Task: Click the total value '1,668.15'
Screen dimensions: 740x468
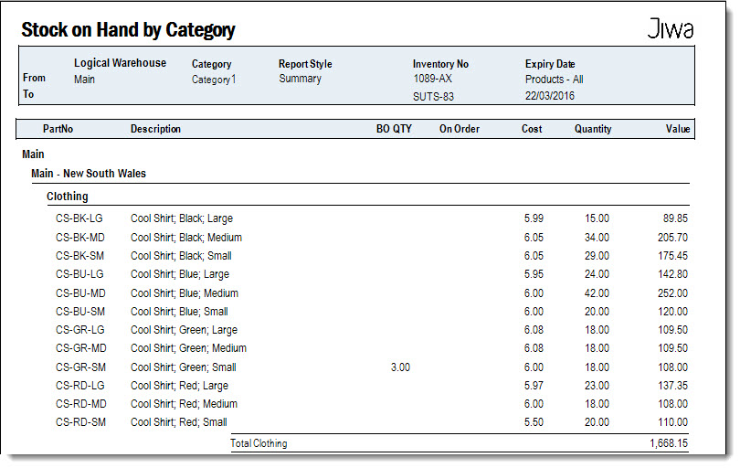Action: pos(669,443)
